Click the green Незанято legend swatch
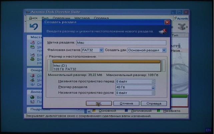 (x=159, y=111)
